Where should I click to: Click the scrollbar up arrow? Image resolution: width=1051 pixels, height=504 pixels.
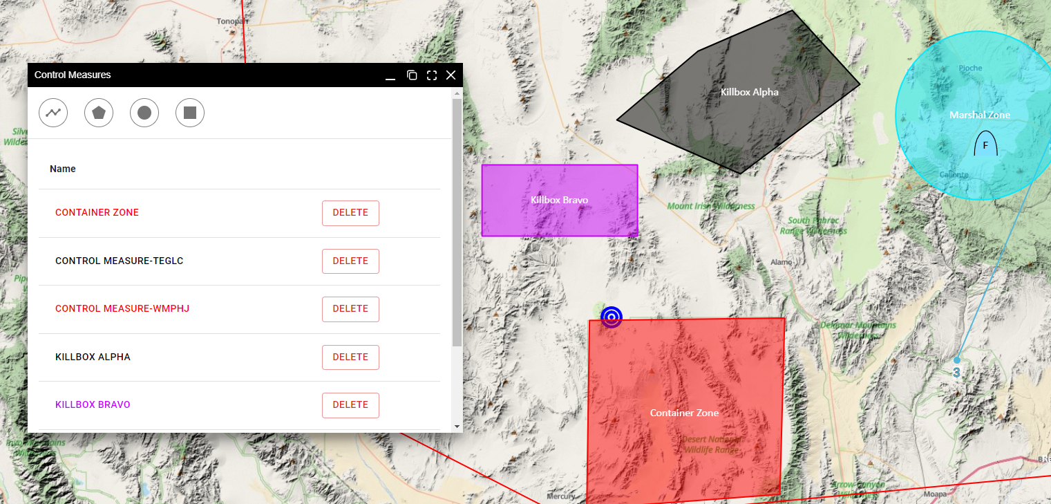coord(457,92)
